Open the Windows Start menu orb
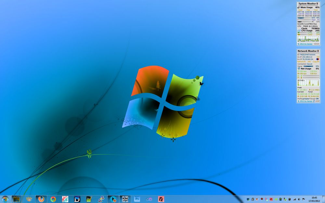Image resolution: width=325 pixels, height=203 pixels. coord(5,199)
